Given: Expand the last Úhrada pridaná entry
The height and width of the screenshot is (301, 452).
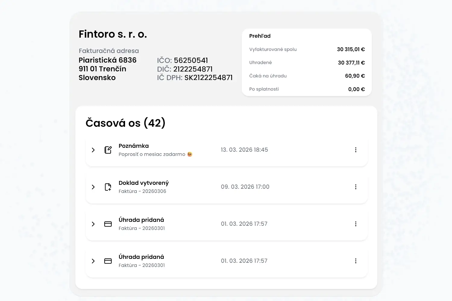Looking at the screenshot, I should pos(93,261).
